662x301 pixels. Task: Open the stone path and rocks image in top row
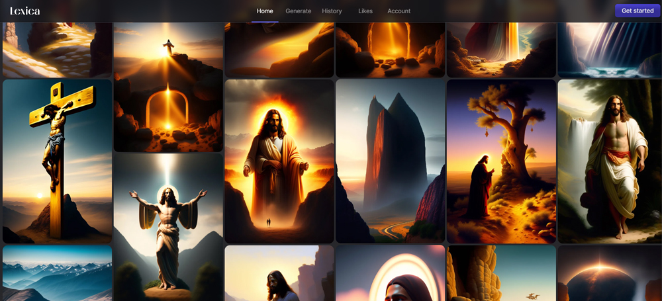tap(57, 50)
